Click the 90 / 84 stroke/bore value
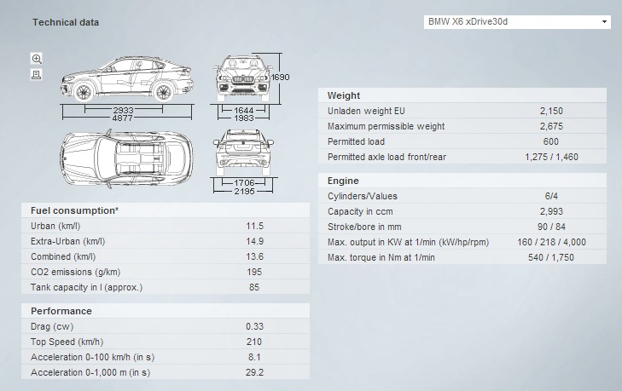This screenshot has width=622, height=391. pyautogui.click(x=551, y=227)
